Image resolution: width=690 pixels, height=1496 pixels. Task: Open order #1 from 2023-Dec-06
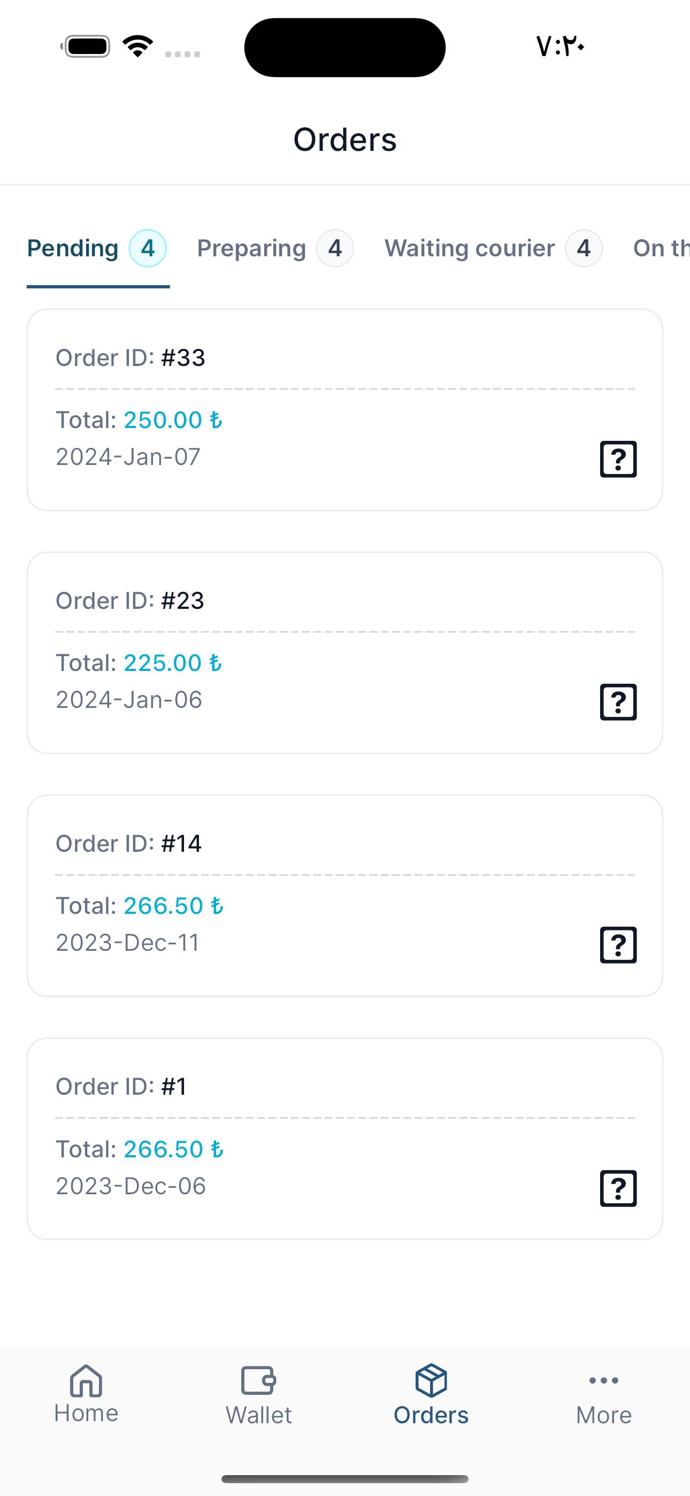coord(345,1139)
